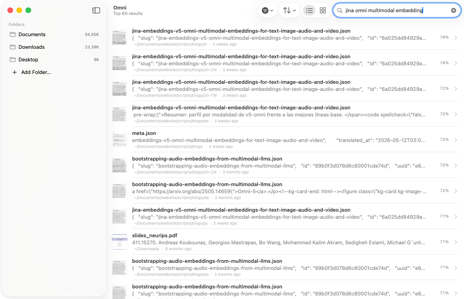This screenshot has width=464, height=299.
Task: Click the Desktop folder icon
Action: (x=13, y=59)
